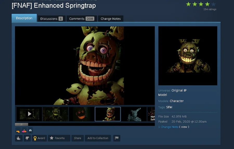
Task: Click the green star rating
Action: point(201,4)
